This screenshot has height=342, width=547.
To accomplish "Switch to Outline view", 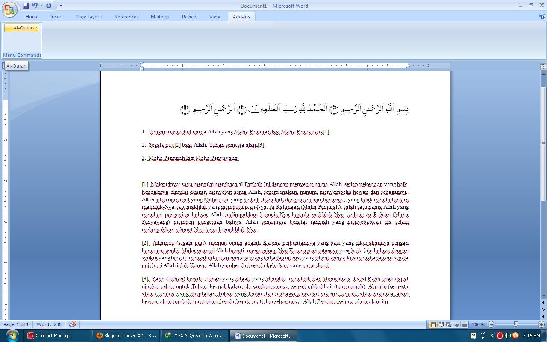I will (x=456, y=325).
